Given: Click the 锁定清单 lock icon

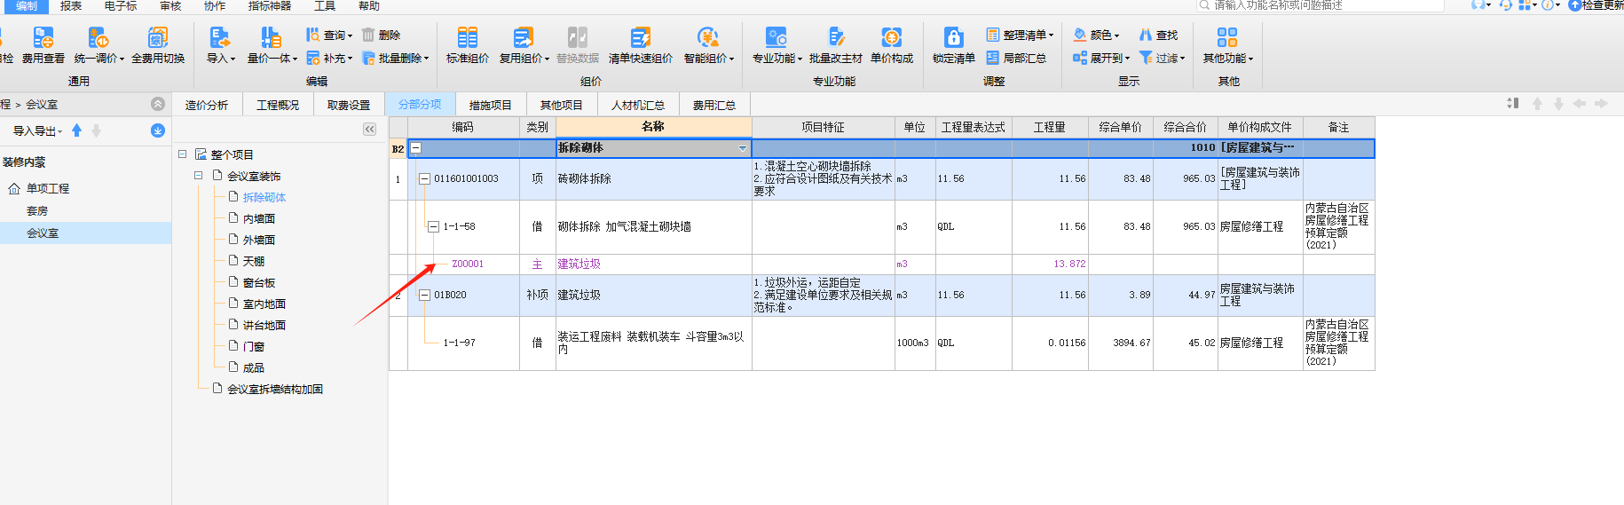Looking at the screenshot, I should coord(953,37).
